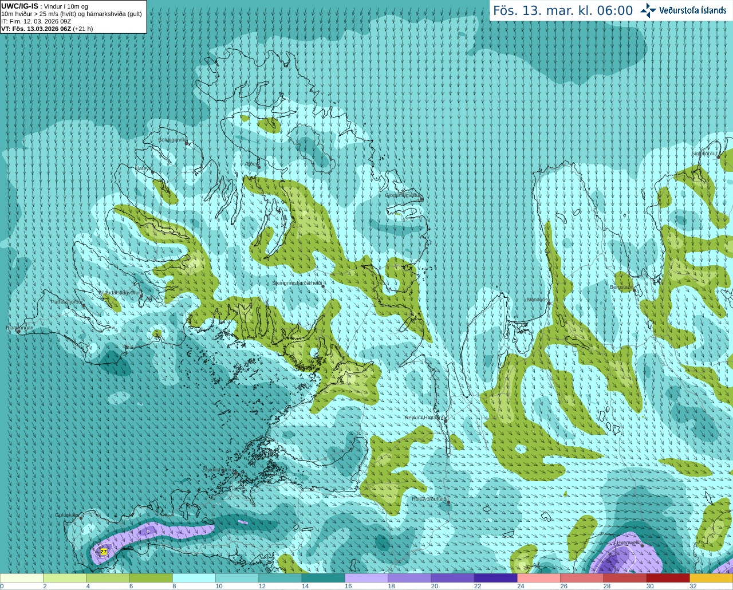Click the Veðurstofa Íslands text
This screenshot has width=733, height=590.
[692, 10]
